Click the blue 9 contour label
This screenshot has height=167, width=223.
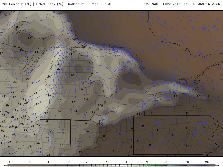click(33, 83)
